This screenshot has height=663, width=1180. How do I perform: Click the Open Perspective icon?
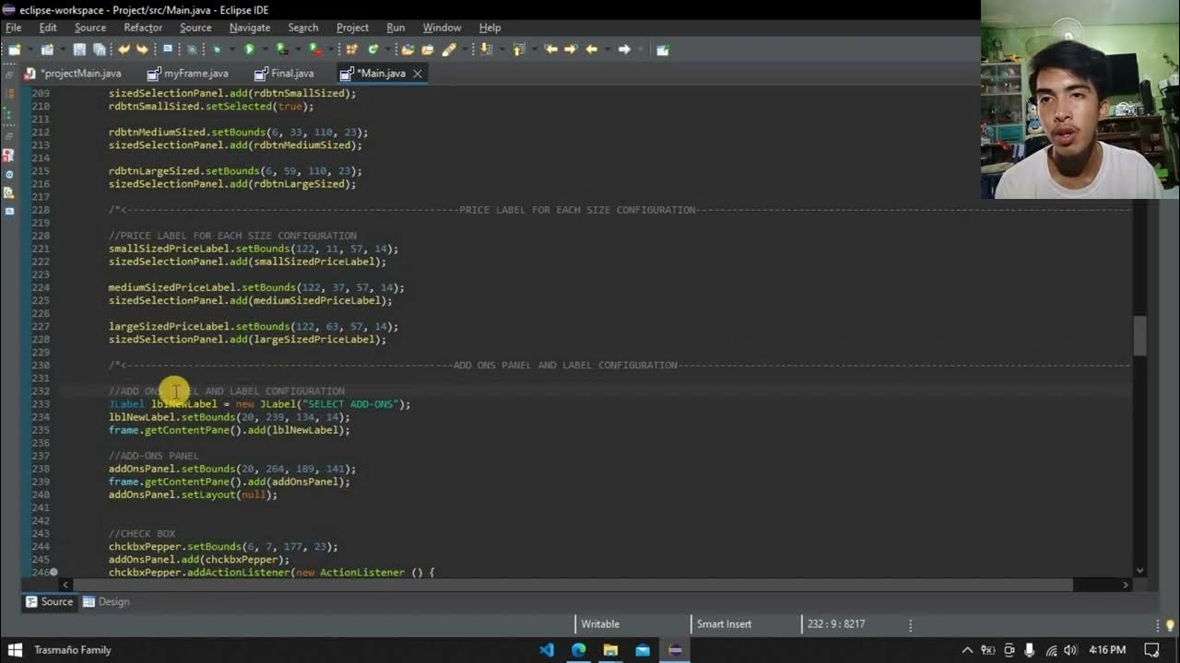point(662,50)
